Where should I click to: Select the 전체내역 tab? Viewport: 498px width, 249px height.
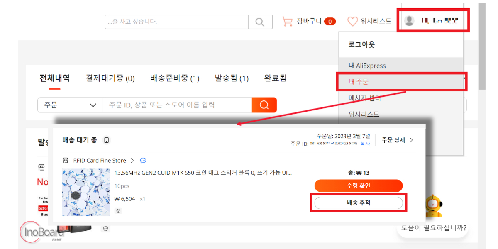(x=55, y=78)
